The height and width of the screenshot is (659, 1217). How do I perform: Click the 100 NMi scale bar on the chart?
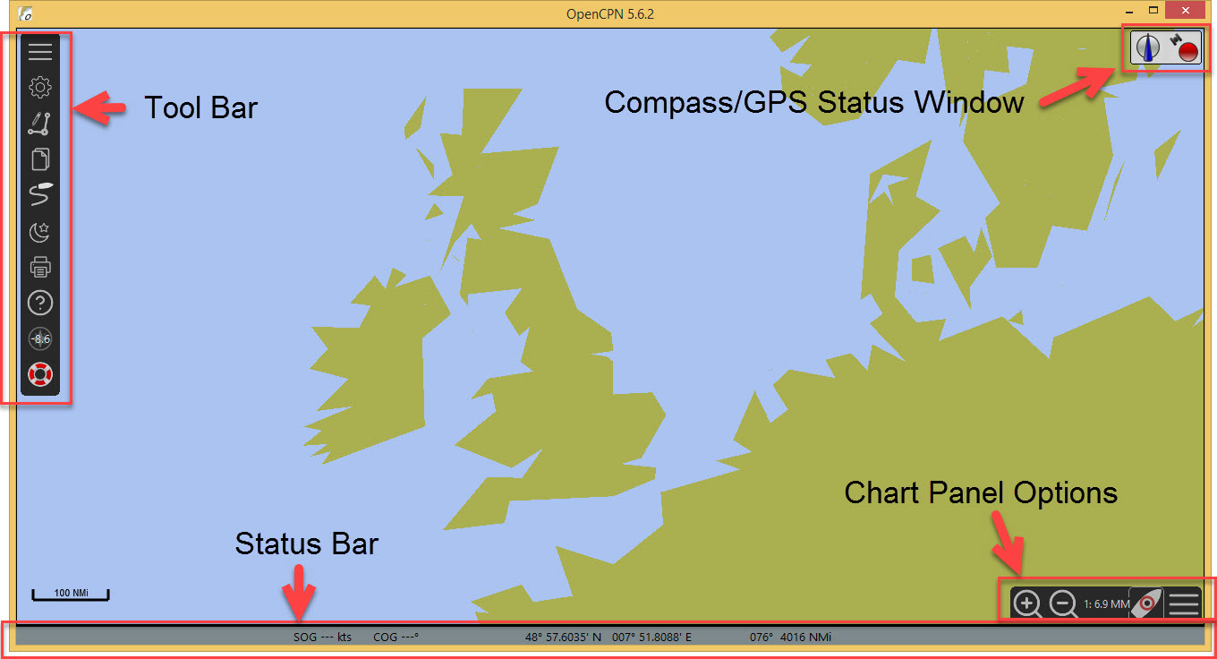tap(71, 594)
